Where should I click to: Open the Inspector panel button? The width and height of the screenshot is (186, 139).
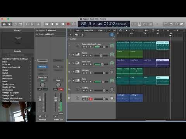coord(10,24)
